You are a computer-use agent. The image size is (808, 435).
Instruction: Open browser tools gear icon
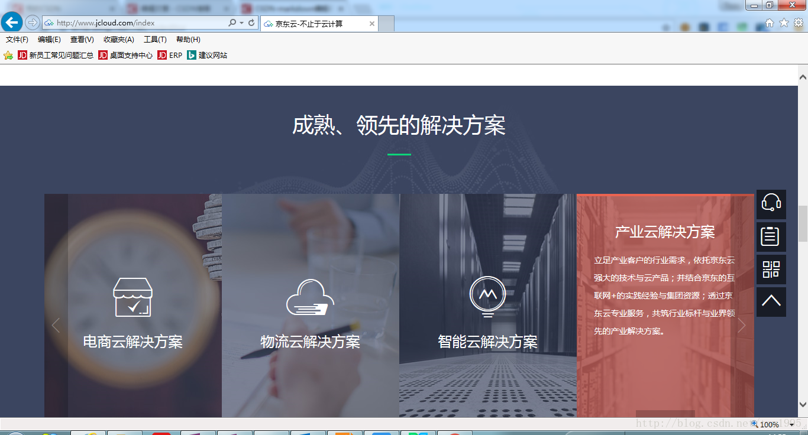point(798,22)
